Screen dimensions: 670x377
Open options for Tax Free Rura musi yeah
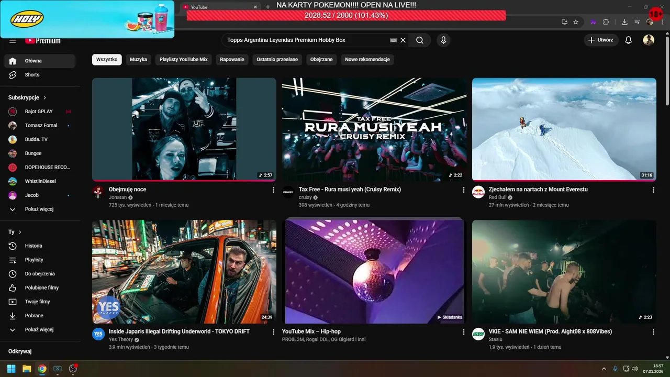pyautogui.click(x=463, y=190)
